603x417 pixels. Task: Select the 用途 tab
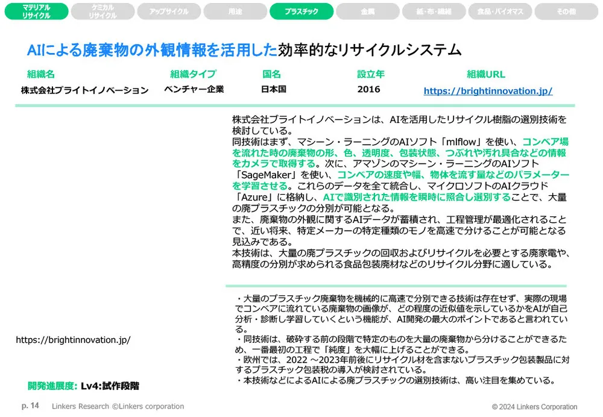click(235, 11)
